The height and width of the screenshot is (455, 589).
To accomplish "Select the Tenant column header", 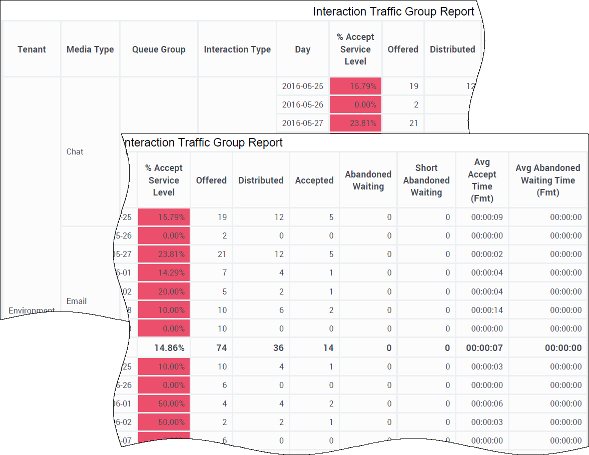I will point(32,49).
